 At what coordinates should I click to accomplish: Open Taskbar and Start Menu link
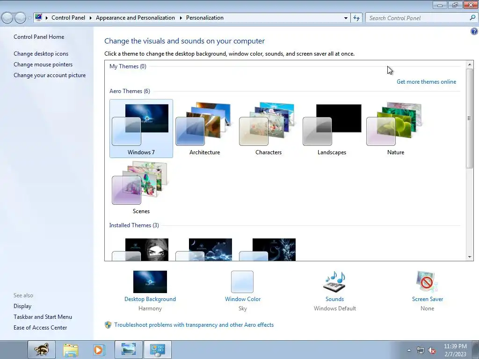pos(43,317)
